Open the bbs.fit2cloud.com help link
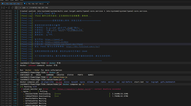The width and height of the screenshot is (191, 106). point(83,47)
